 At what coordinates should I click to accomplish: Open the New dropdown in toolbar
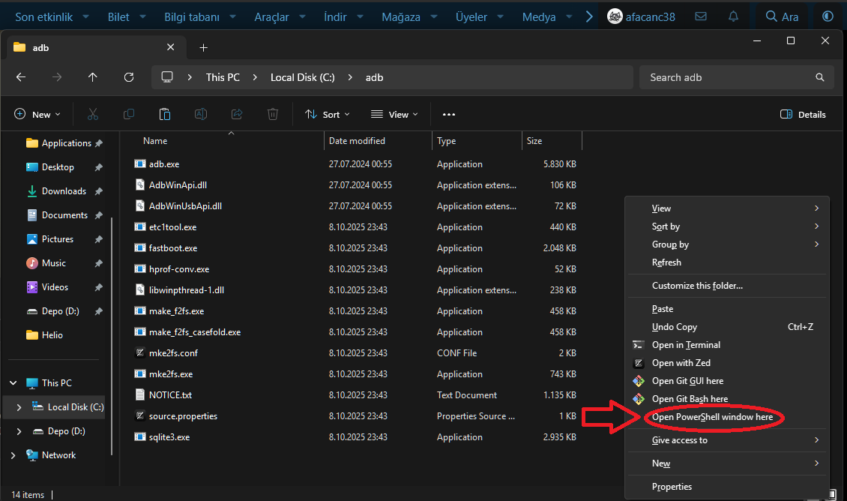click(37, 115)
